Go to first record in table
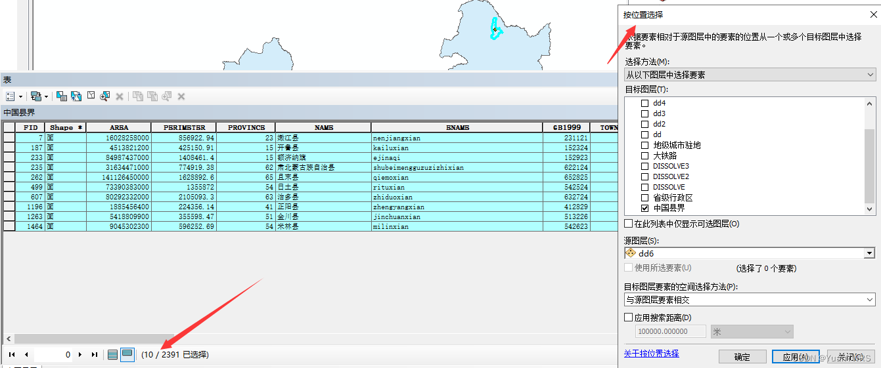Viewport: 881px width, 368px height. click(x=12, y=354)
